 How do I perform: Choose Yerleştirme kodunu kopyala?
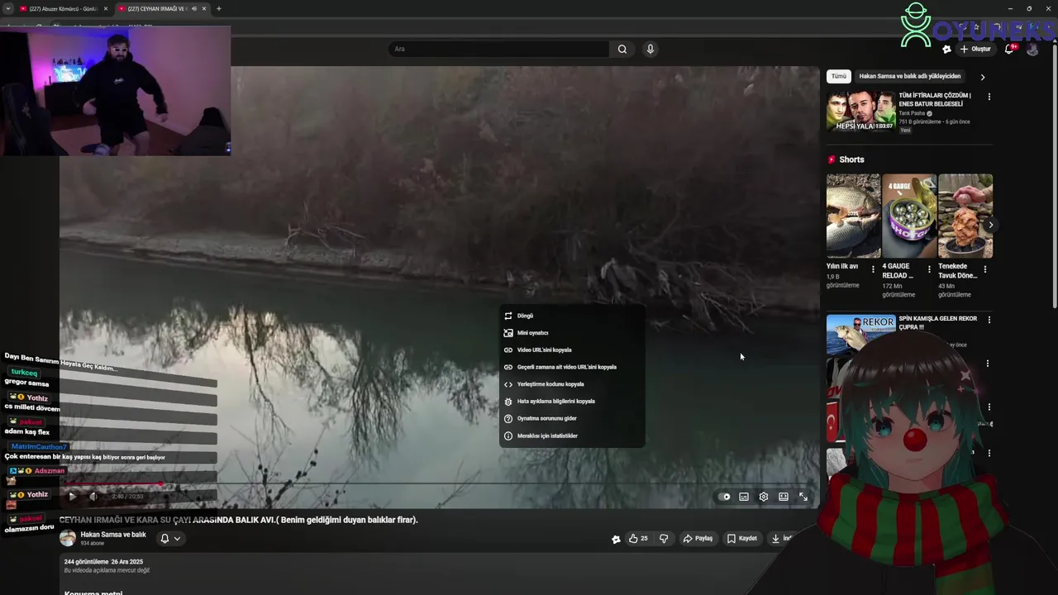pos(572,384)
